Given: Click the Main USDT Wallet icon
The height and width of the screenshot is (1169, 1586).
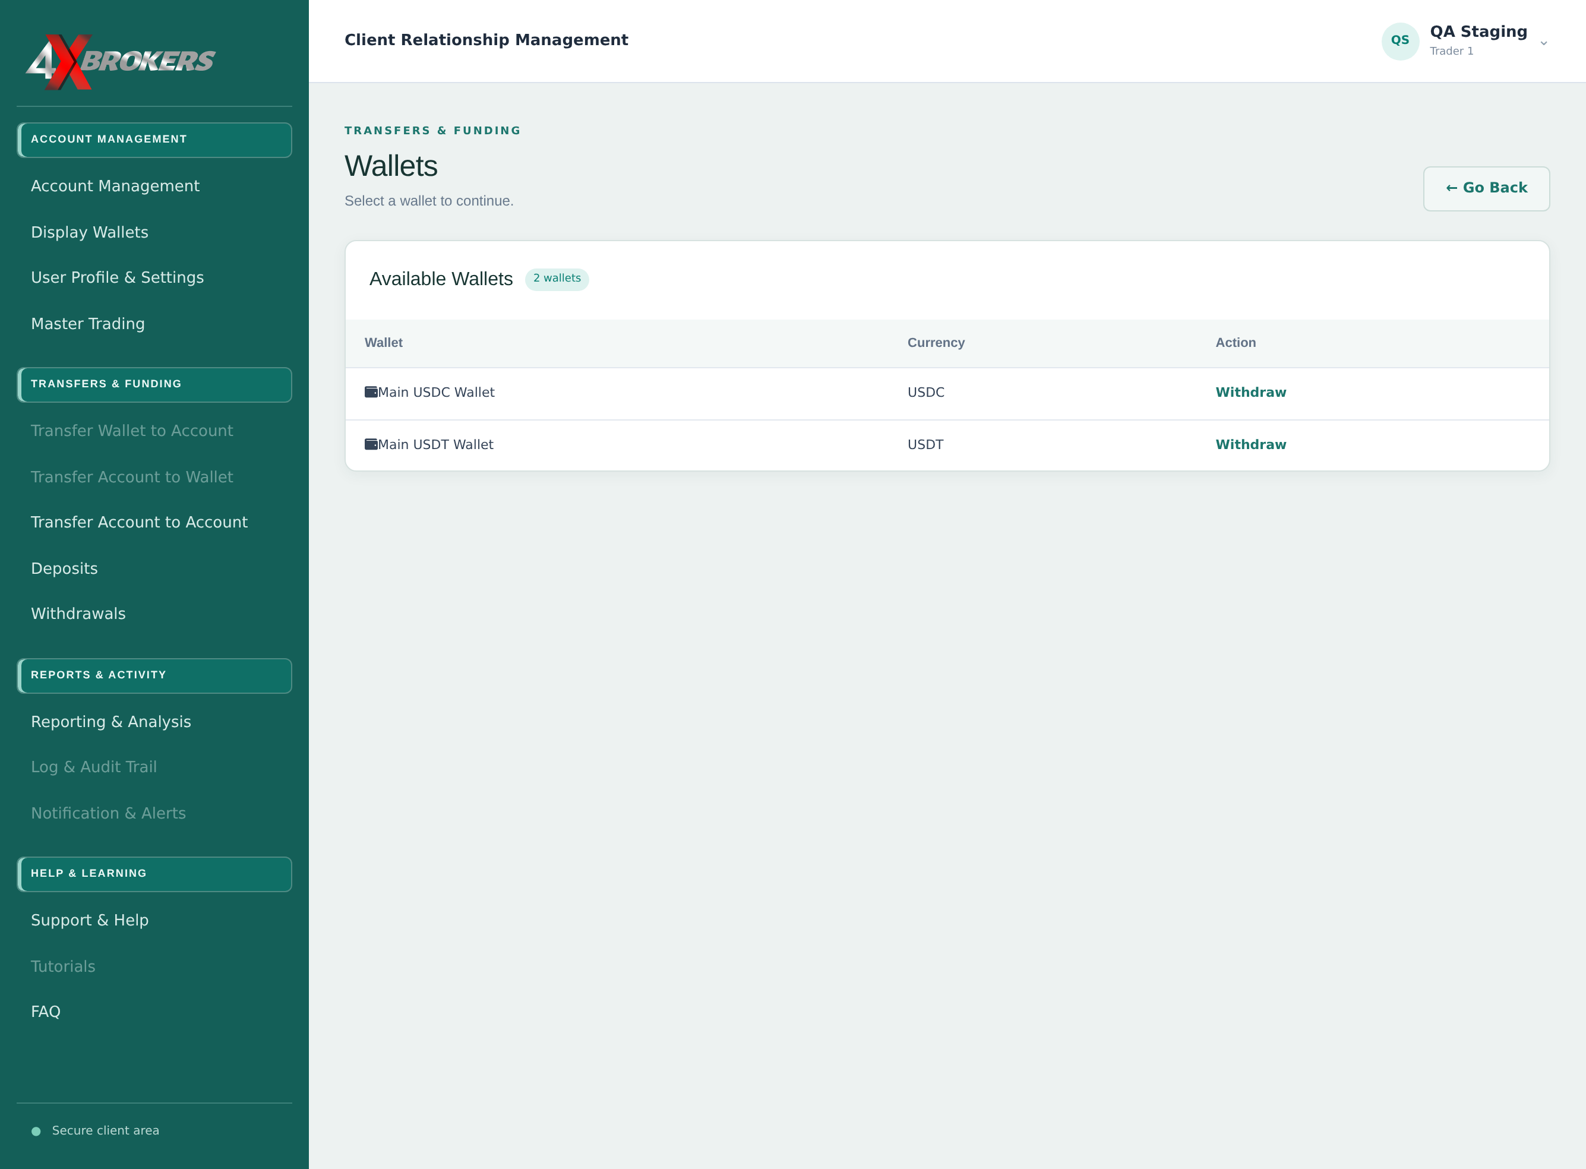Looking at the screenshot, I should click(371, 444).
